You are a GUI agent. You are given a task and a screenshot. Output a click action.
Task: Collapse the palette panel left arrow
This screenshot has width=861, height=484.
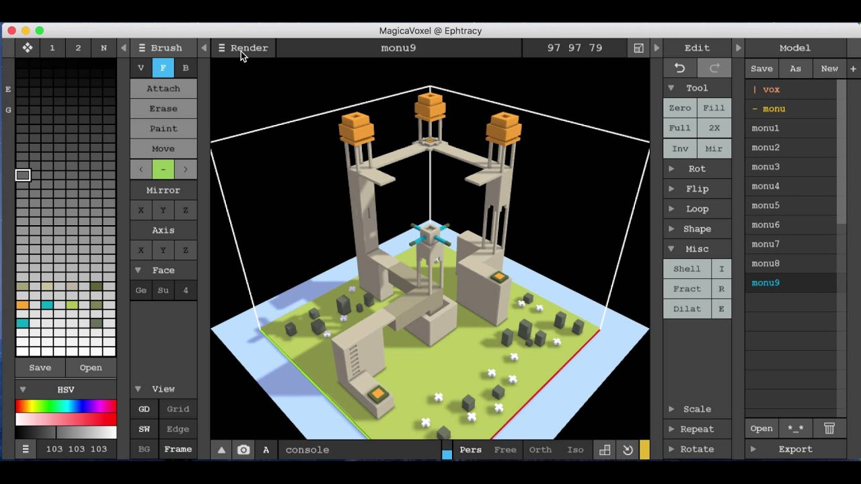coord(123,48)
